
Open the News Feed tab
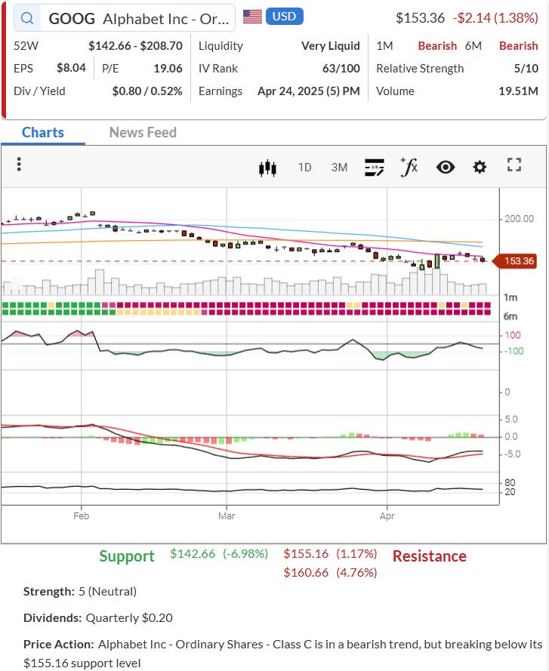pyautogui.click(x=143, y=132)
